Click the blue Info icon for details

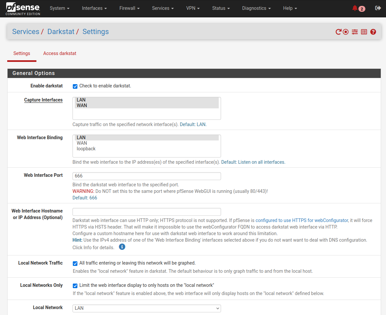point(122,247)
